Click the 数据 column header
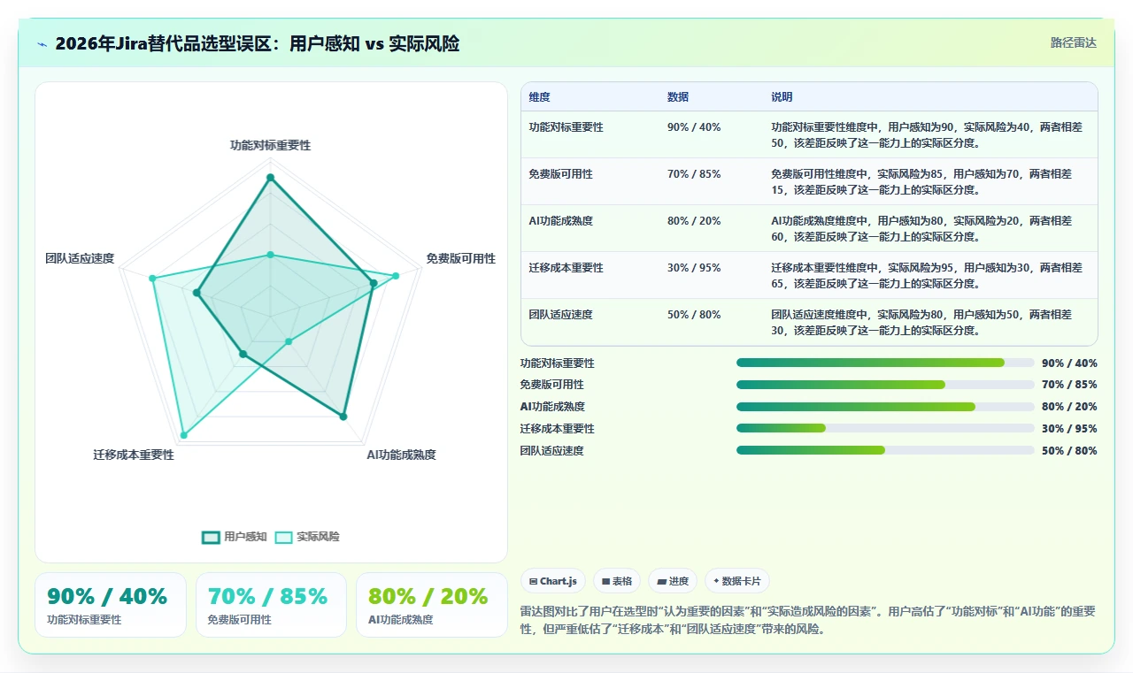1133x673 pixels. pyautogui.click(x=678, y=97)
